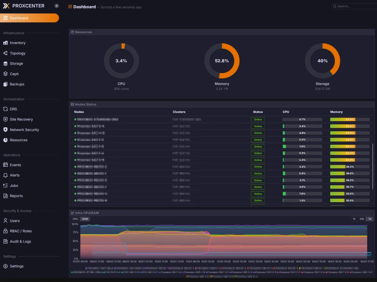This screenshot has width=377, height=282.
Task: Switch the infra chart to CPU
Action: (75, 219)
